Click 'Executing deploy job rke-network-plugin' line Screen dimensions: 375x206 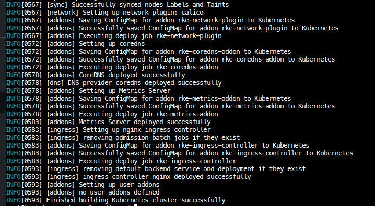(x=150, y=36)
